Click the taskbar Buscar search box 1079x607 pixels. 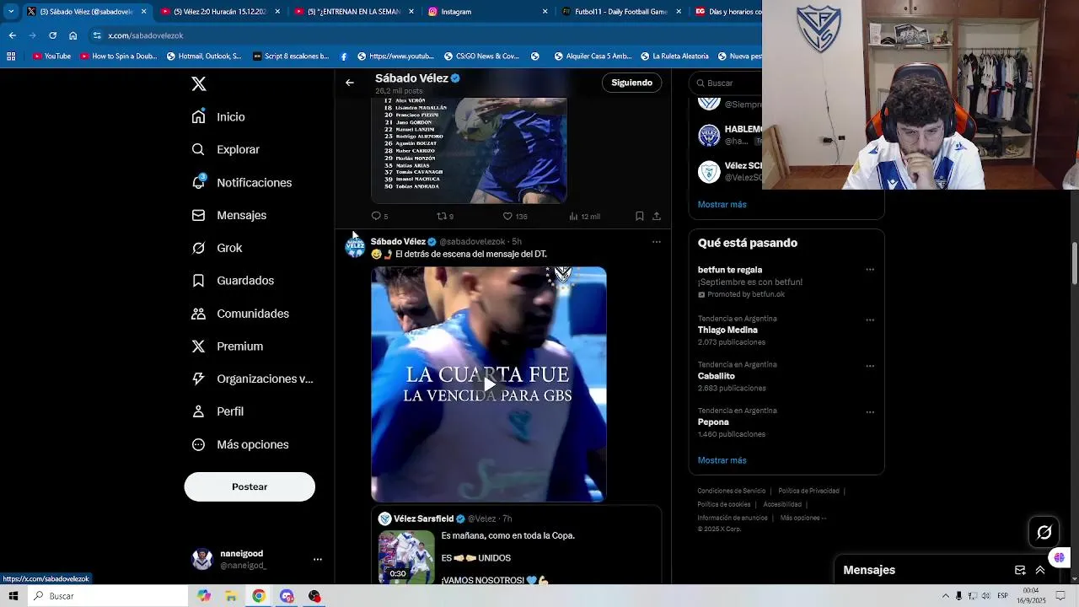point(108,596)
